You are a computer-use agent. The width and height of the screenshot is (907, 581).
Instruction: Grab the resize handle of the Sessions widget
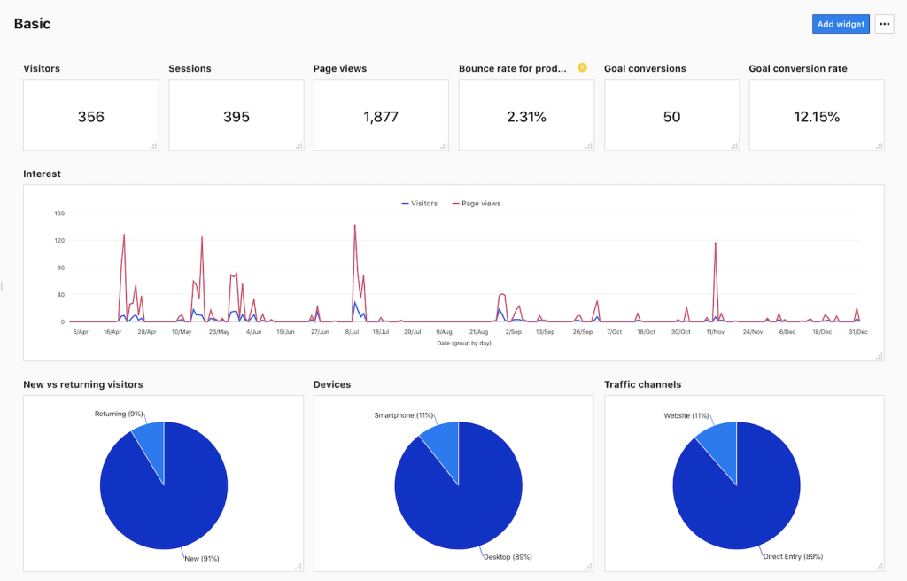299,146
